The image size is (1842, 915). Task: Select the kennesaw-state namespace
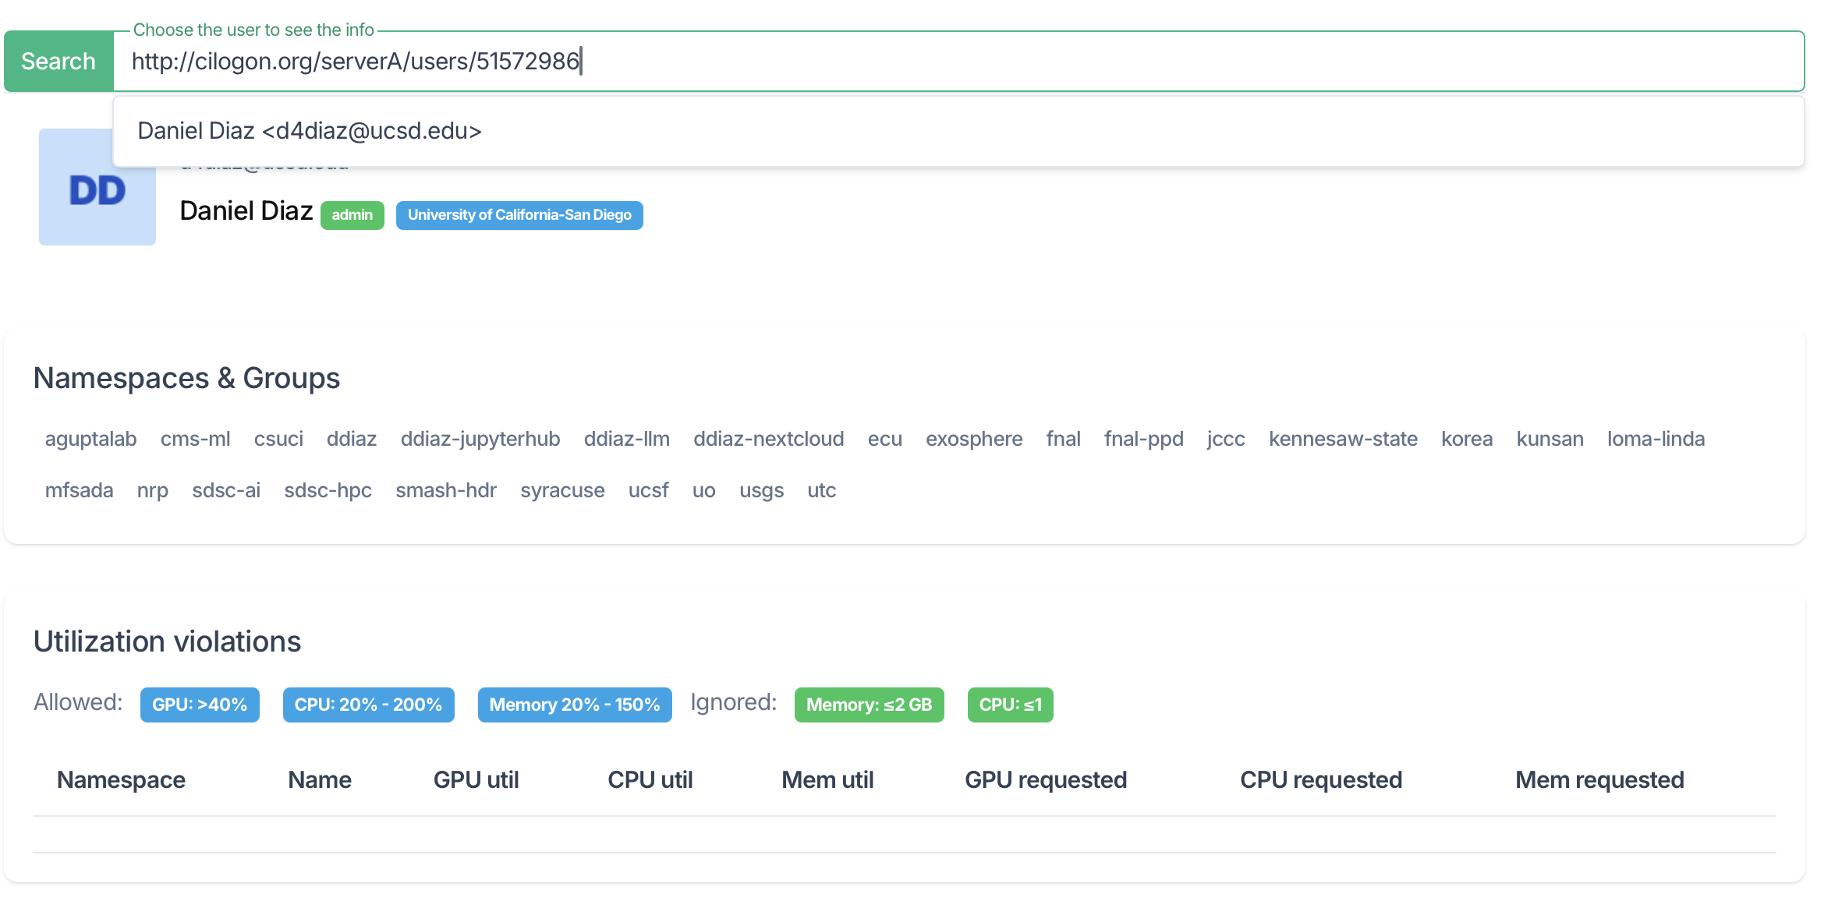(x=1343, y=439)
